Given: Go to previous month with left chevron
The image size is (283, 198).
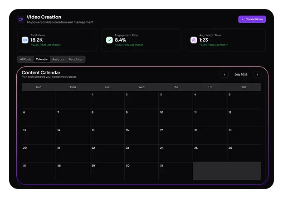Looking at the screenshot, I should (x=224, y=75).
